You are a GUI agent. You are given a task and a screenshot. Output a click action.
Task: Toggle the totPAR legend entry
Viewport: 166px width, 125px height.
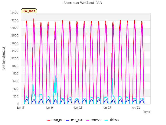pos(93,120)
